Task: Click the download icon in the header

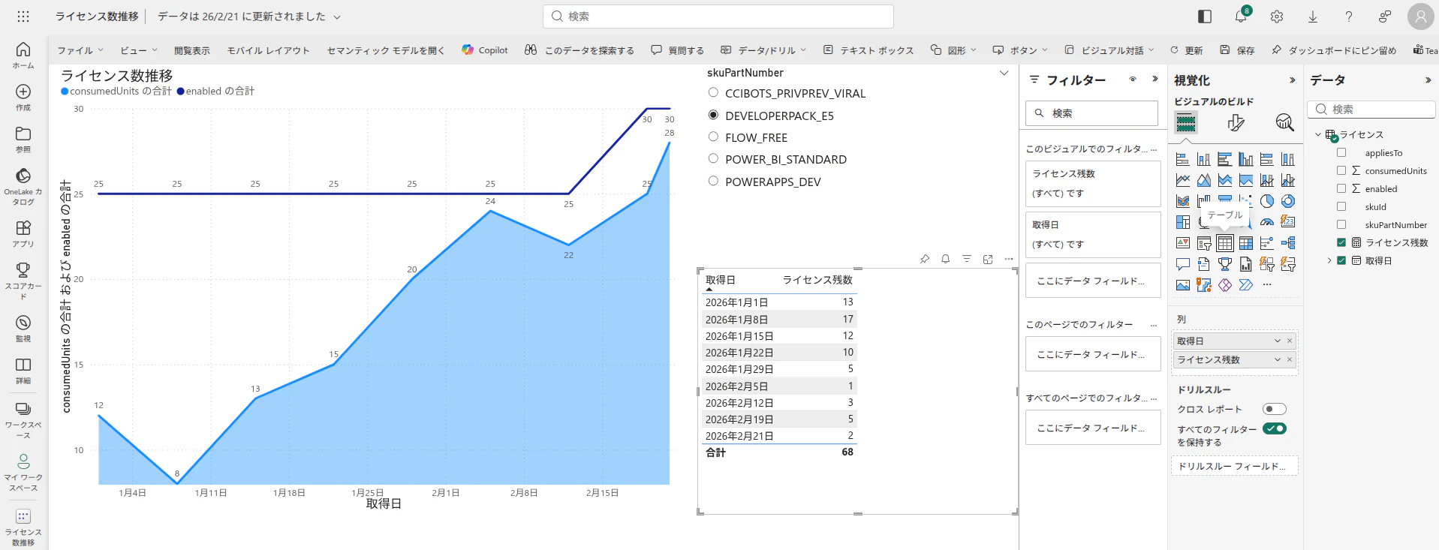Action: point(1313,16)
